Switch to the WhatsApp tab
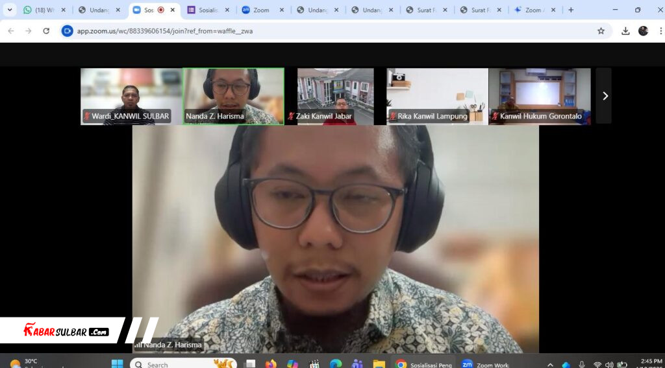This screenshot has width=665, height=368. point(42,10)
